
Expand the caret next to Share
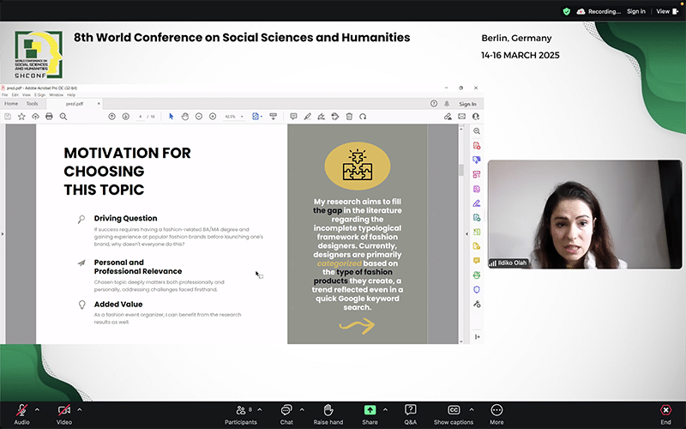(x=385, y=409)
